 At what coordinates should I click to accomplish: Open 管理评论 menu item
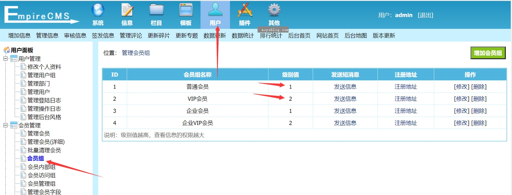click(131, 36)
